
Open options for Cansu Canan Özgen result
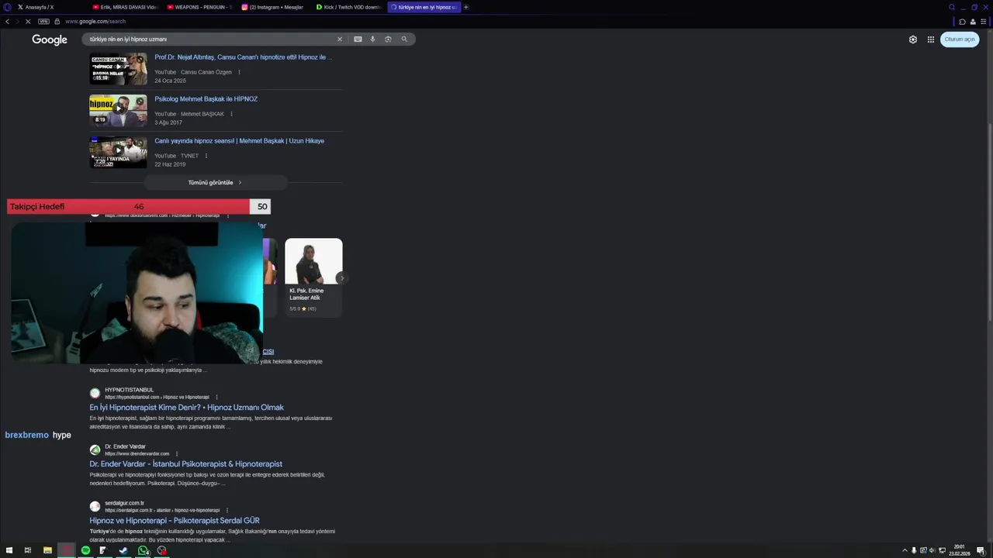pos(239,72)
